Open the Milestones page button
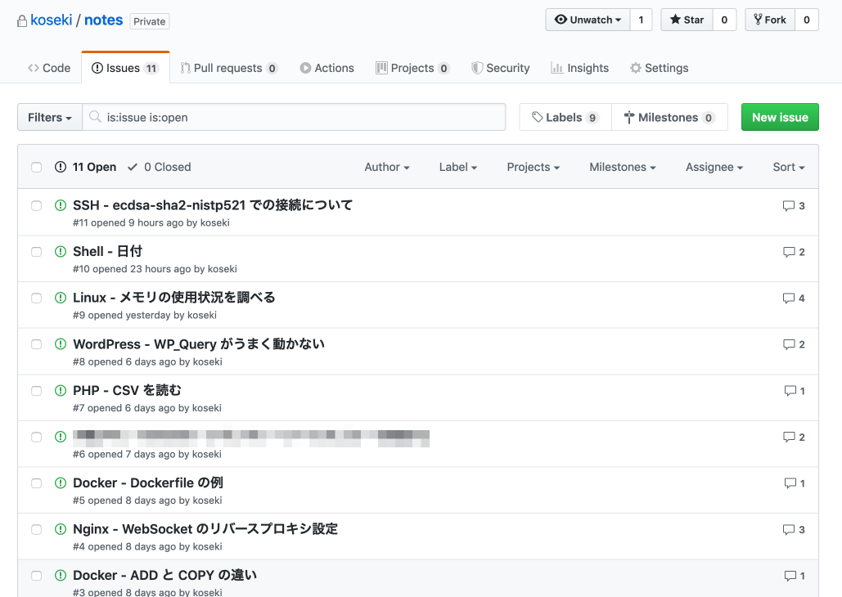The height and width of the screenshot is (597, 842). (x=669, y=117)
